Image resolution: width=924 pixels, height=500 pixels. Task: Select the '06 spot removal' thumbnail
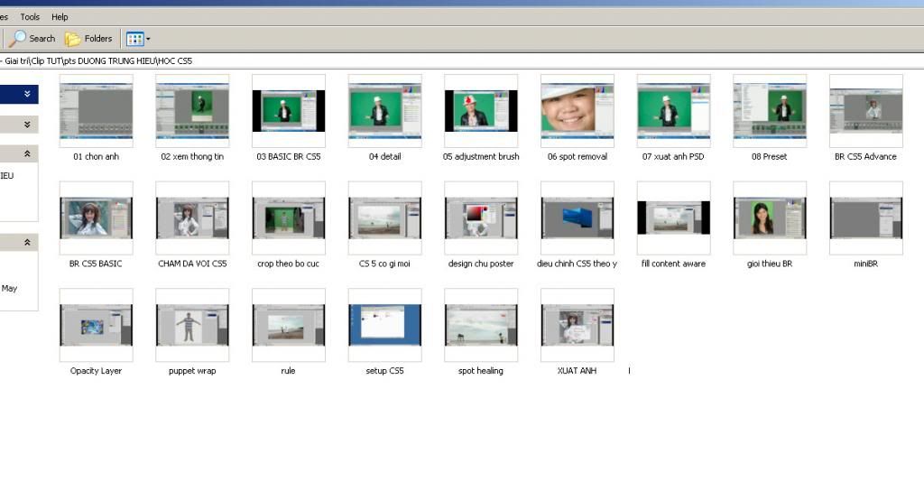click(x=577, y=110)
